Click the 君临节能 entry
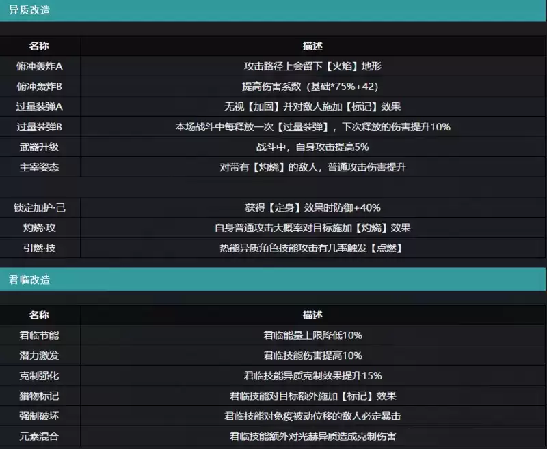This screenshot has height=449, width=547. point(39,336)
